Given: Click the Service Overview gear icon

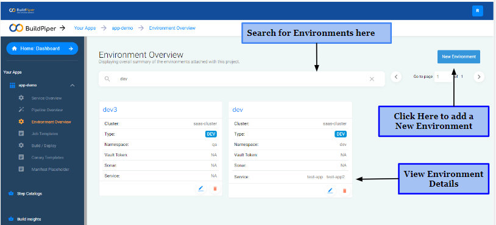Looking at the screenshot, I should pos(21,98).
